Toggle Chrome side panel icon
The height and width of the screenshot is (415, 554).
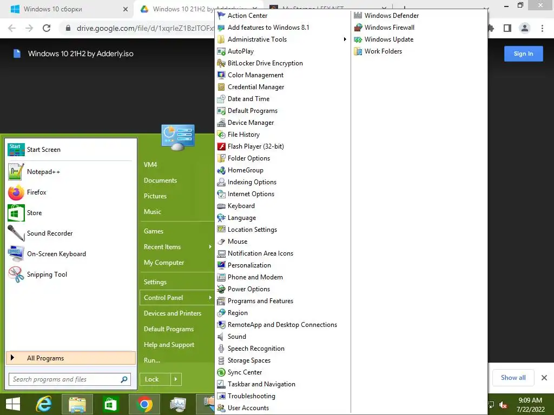[x=507, y=28]
